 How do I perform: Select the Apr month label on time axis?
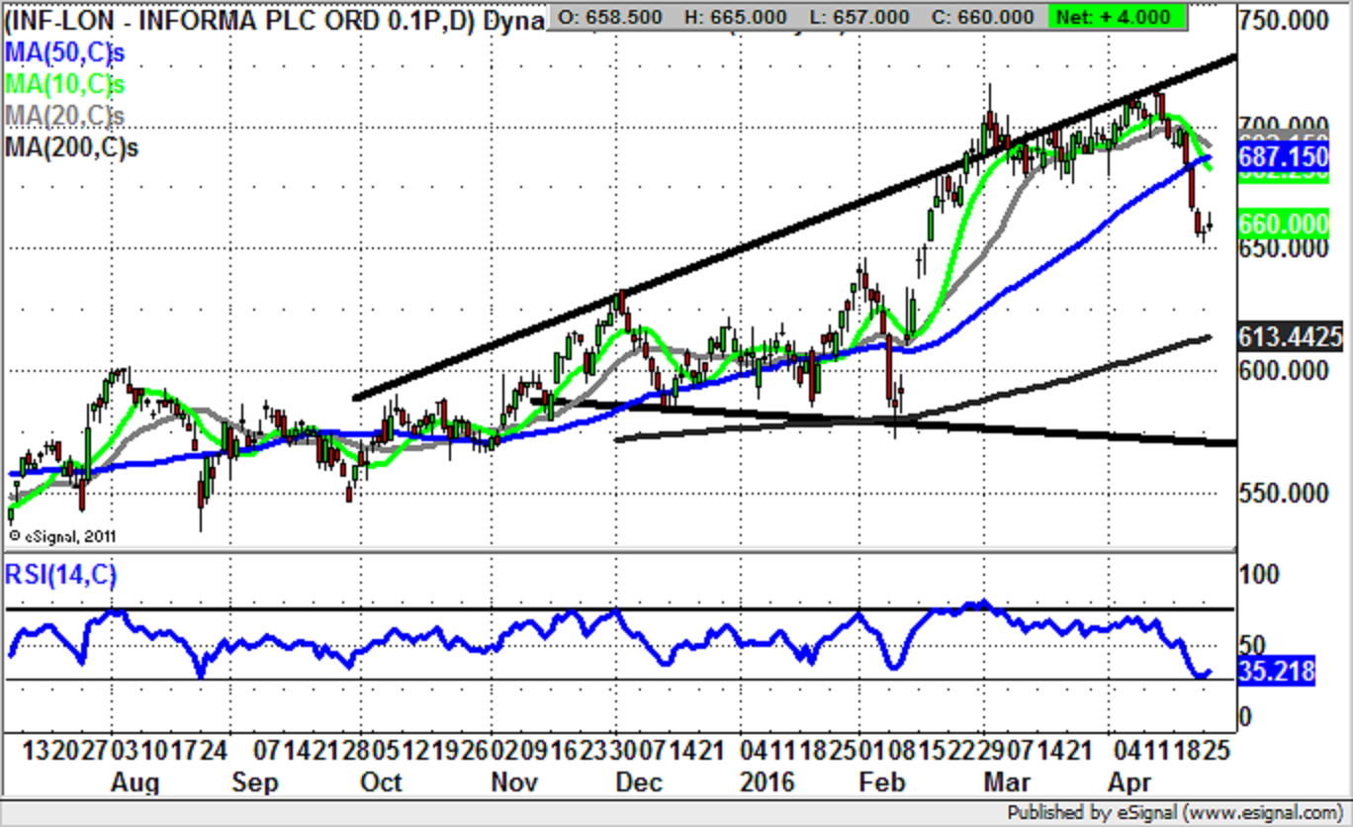coord(1128,782)
